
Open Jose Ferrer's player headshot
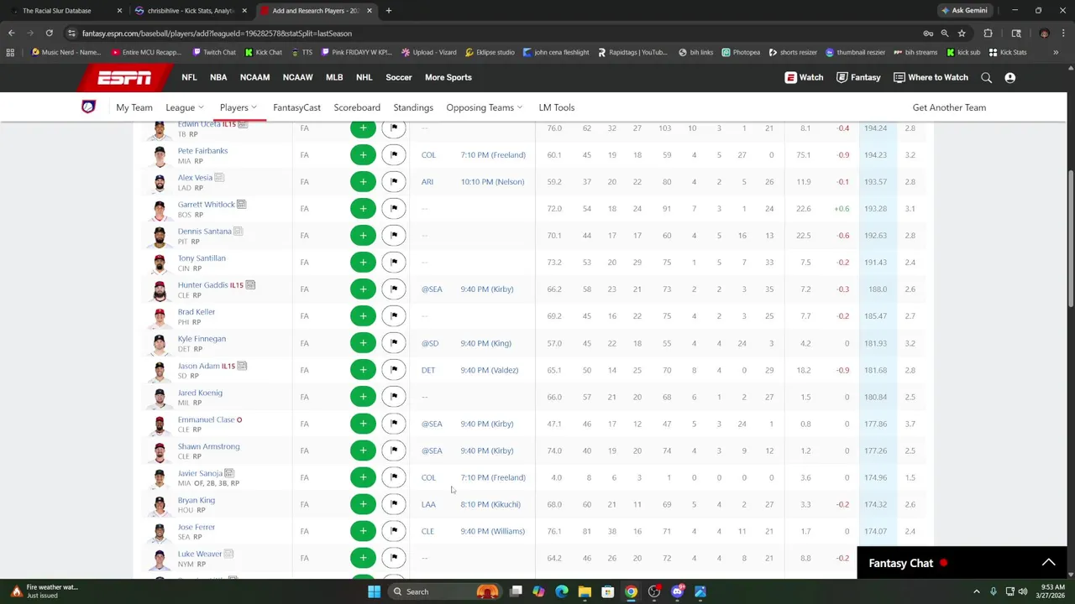click(x=160, y=532)
